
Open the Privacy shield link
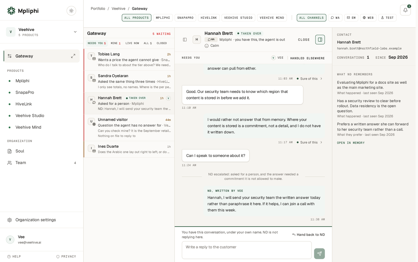(66, 257)
